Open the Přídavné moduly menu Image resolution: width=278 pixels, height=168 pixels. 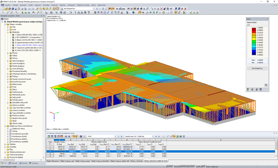(83, 5)
